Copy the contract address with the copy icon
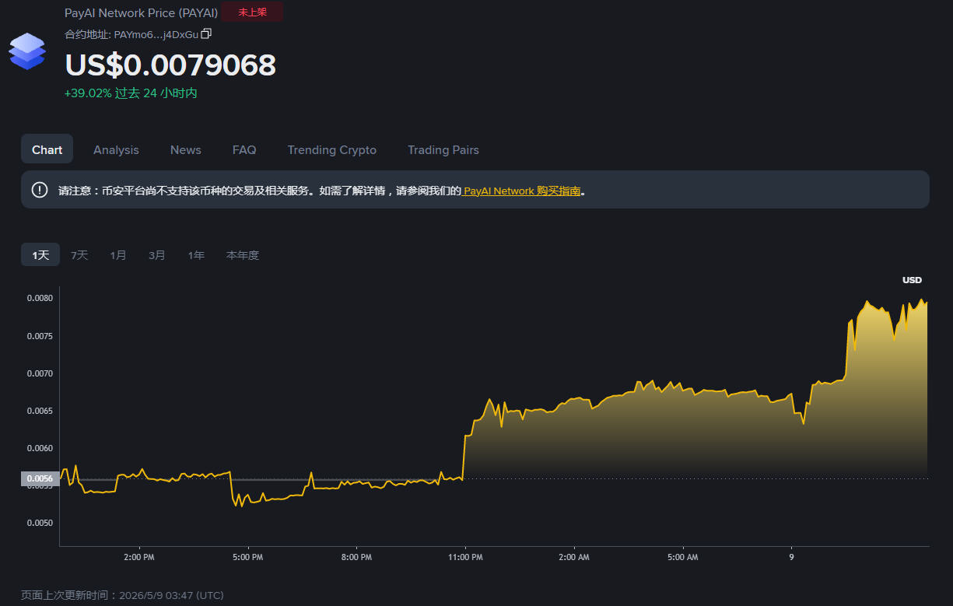953x606 pixels. [206, 33]
